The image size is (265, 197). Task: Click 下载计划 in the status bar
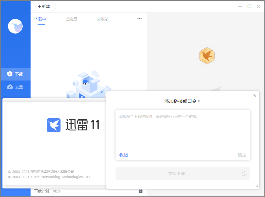(42, 191)
